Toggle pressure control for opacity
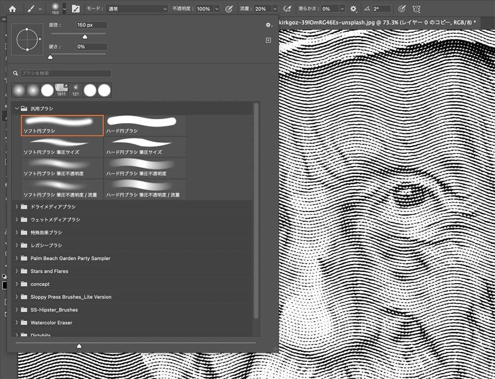This screenshot has height=379, width=495. tap(229, 9)
